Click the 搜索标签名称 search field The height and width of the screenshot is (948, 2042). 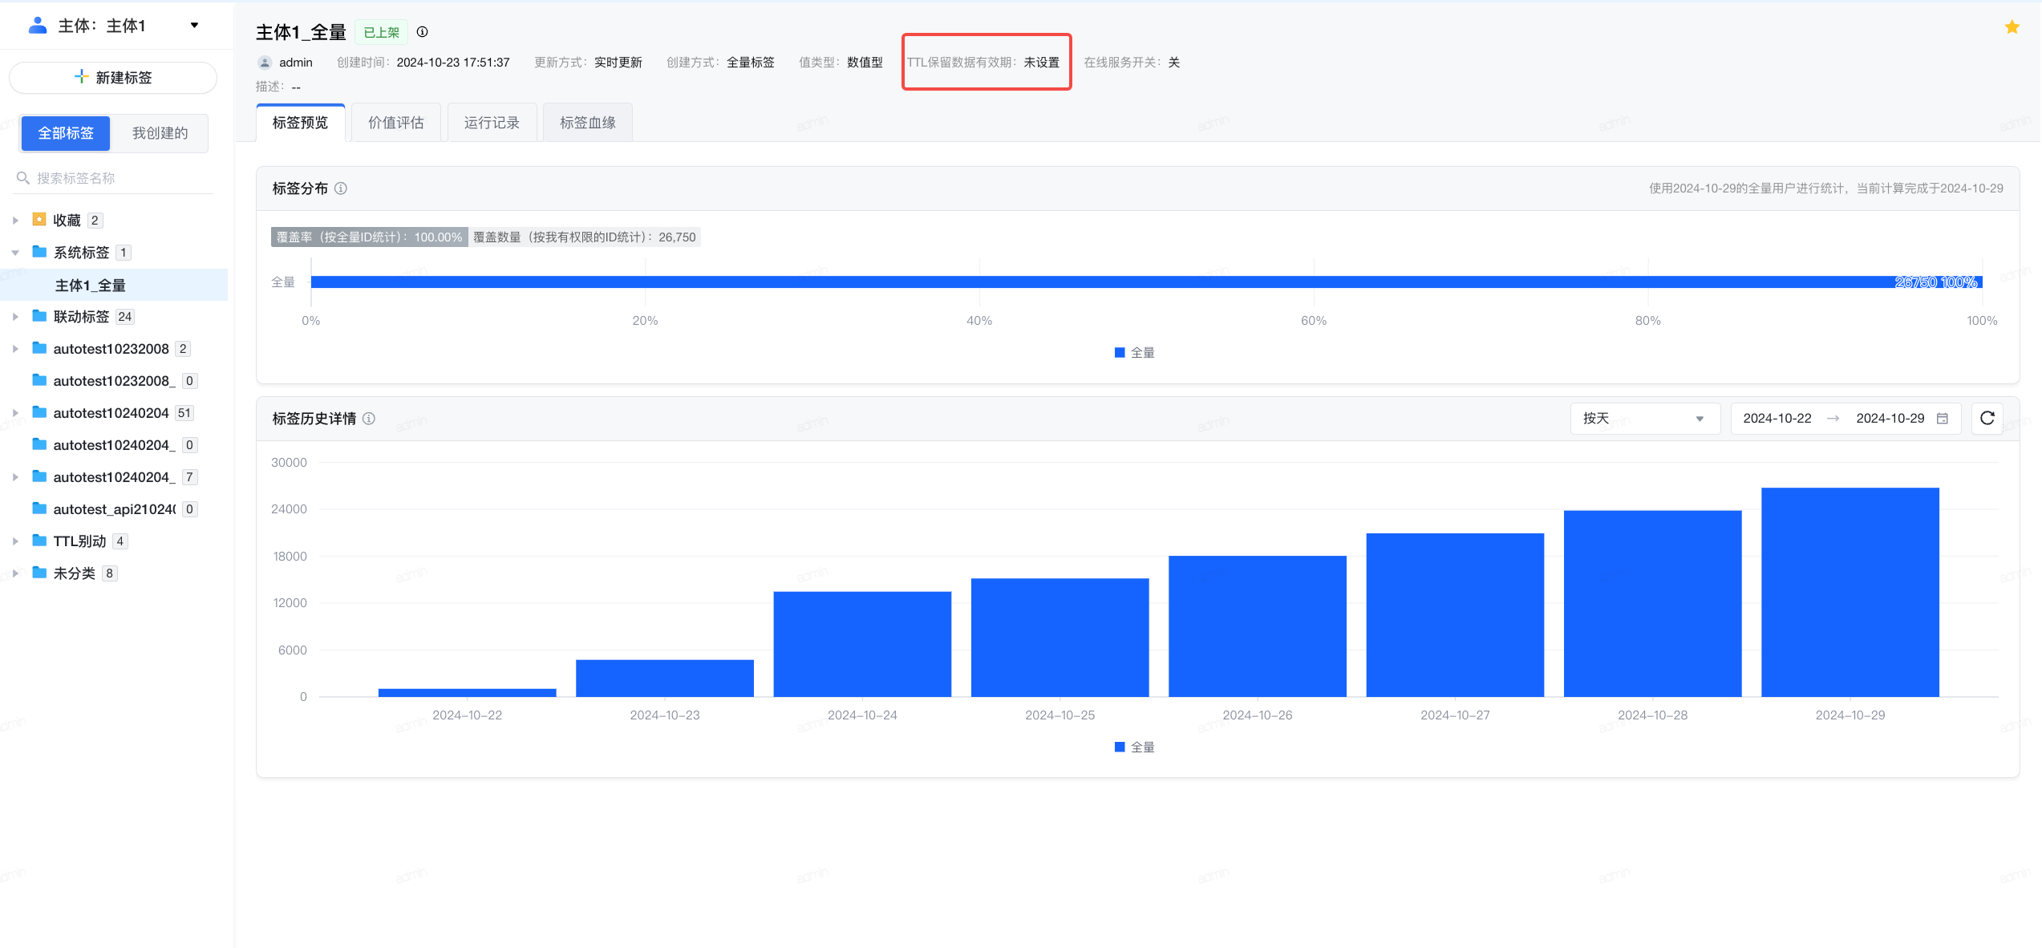click(x=114, y=178)
